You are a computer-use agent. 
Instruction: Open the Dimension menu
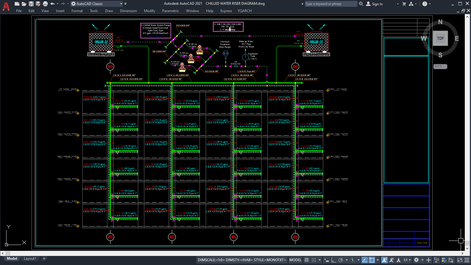(x=128, y=11)
